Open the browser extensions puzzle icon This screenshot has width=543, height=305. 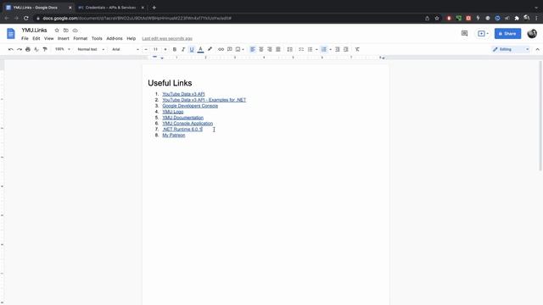point(517,18)
